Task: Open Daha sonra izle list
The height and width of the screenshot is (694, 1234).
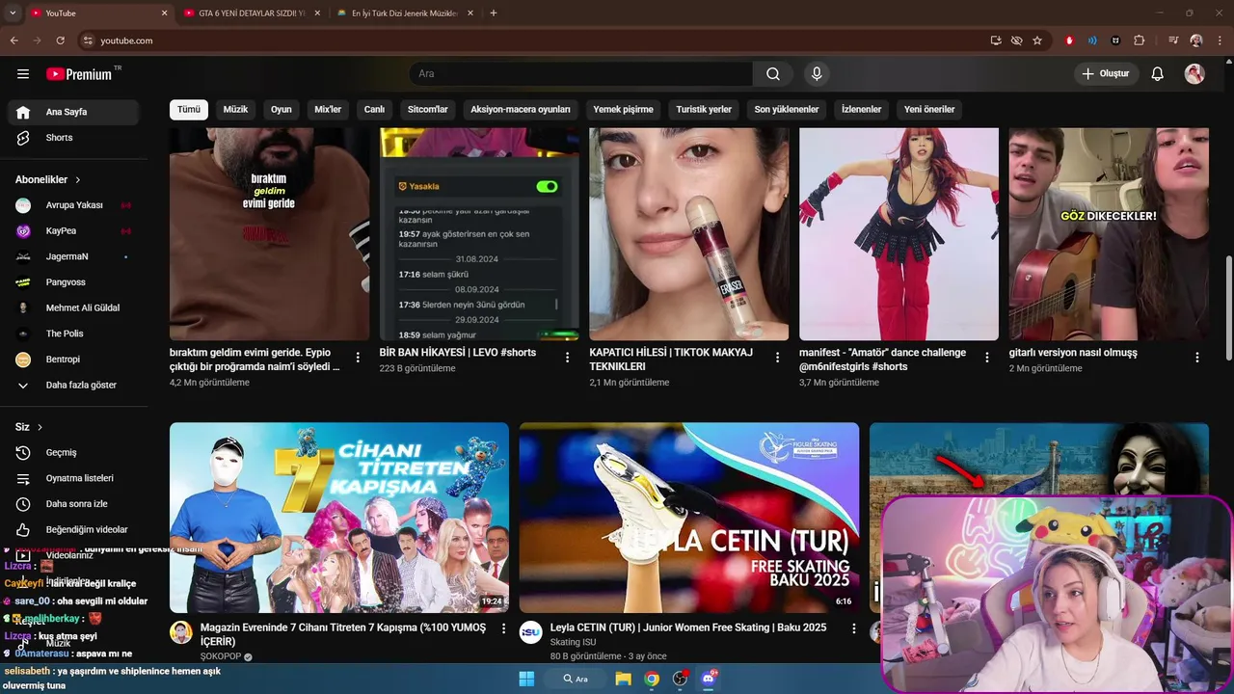Action: click(x=74, y=504)
